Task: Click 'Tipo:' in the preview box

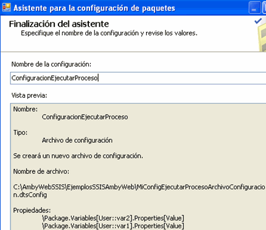Action: point(21,132)
